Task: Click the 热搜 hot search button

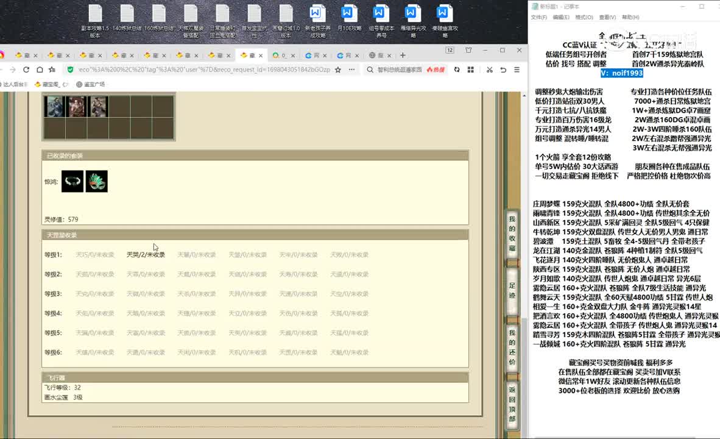Action: click(x=436, y=70)
